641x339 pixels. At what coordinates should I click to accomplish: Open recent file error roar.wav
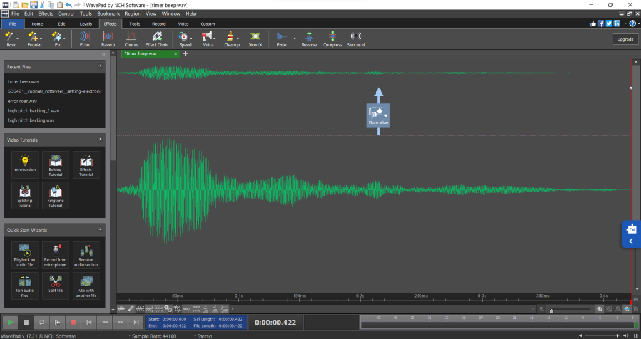coord(22,101)
